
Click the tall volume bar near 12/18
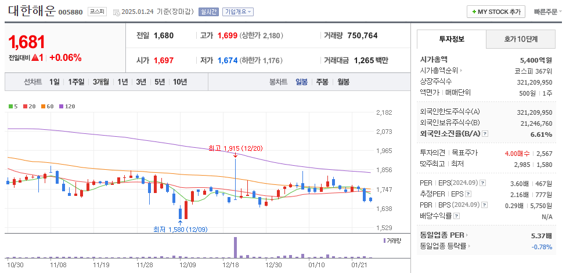click(x=235, y=247)
